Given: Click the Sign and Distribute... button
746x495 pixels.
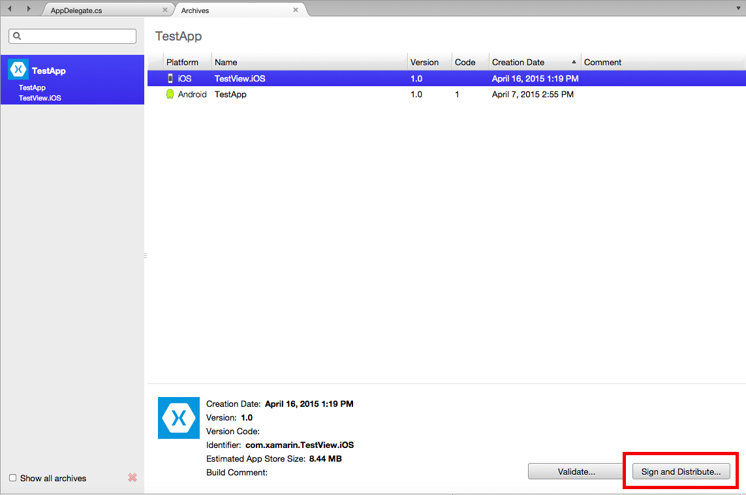Looking at the screenshot, I should click(681, 471).
